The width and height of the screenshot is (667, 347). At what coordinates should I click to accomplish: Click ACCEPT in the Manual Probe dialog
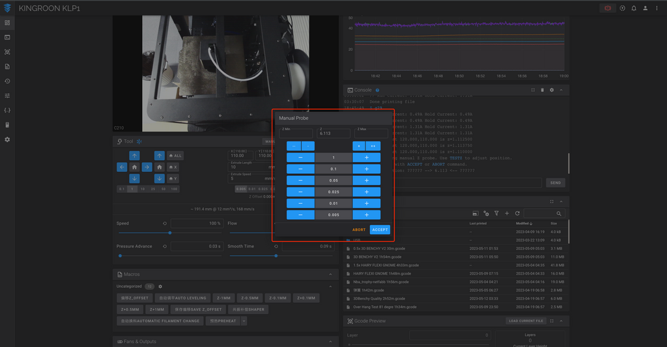pos(380,230)
